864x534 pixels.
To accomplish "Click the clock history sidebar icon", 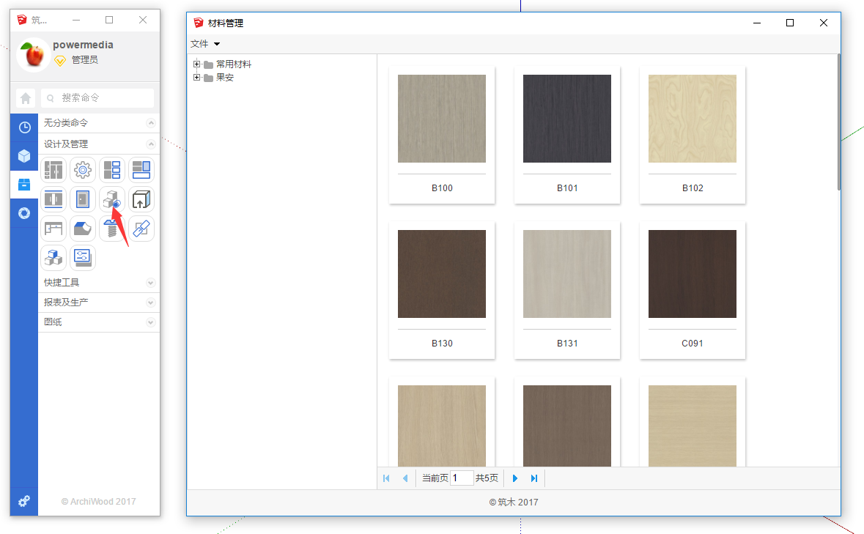I will 24,127.
